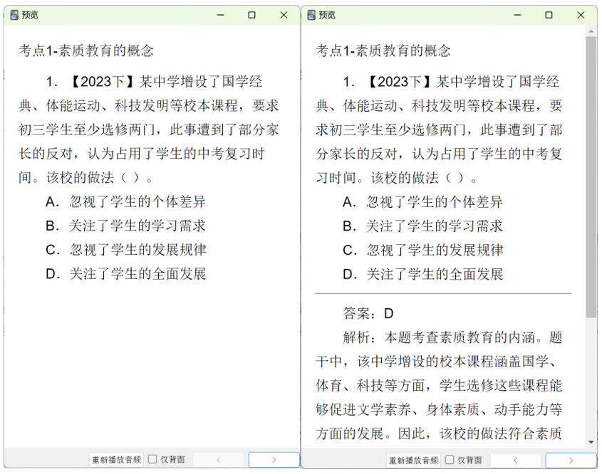Click heading 考点1-素质教育的概念 in left window
The width and height of the screenshot is (602, 474).
click(86, 51)
